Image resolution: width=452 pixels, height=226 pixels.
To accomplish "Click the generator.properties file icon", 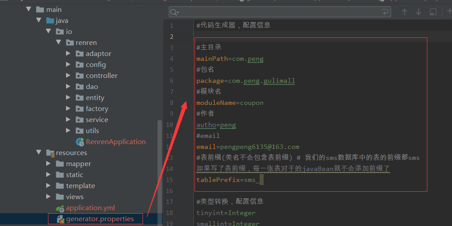I will pyautogui.click(x=61, y=219).
